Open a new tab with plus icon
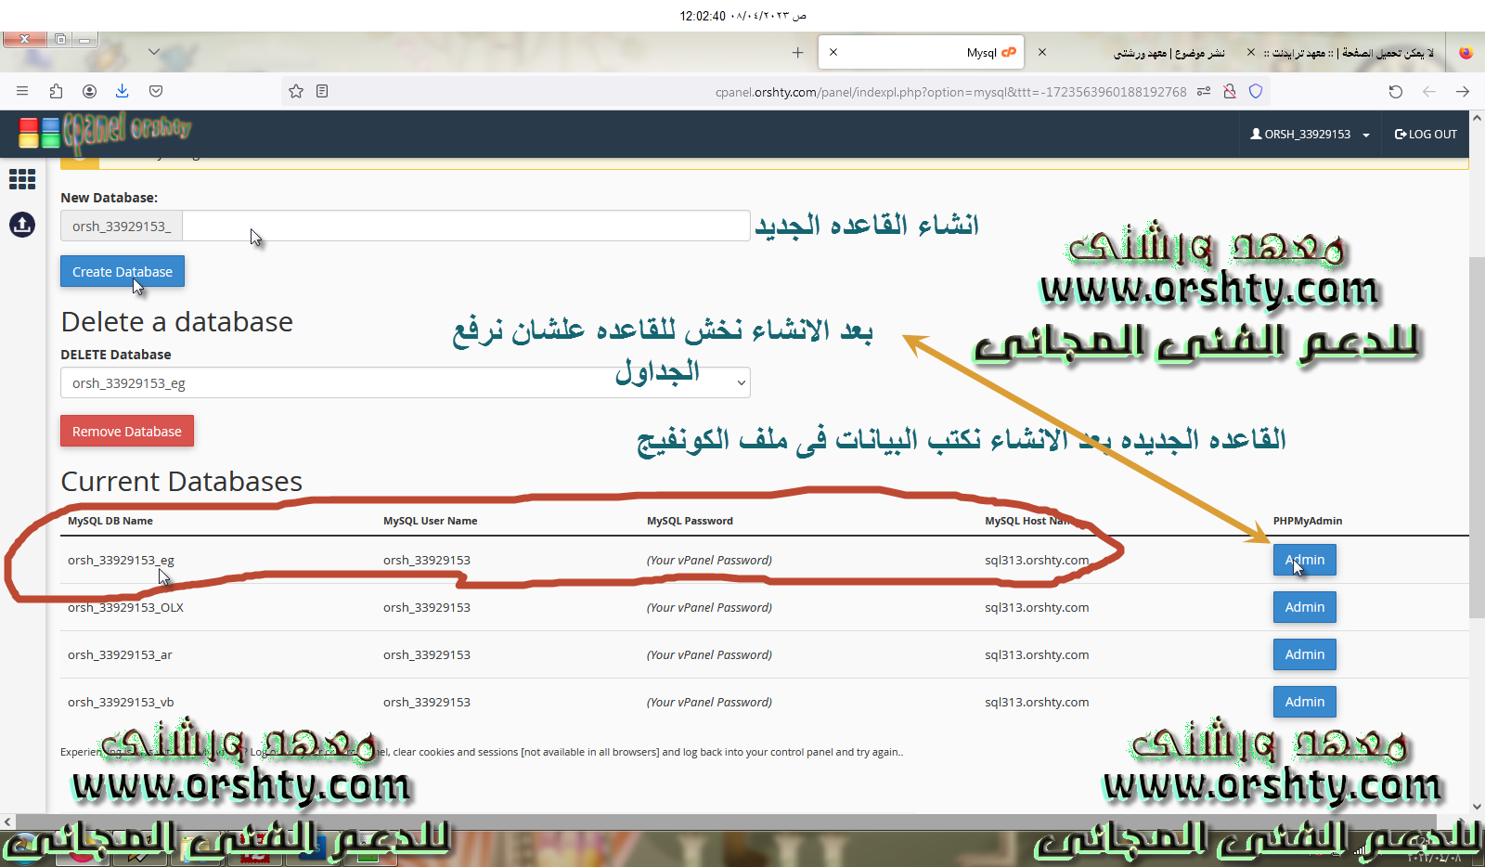Screen dimensions: 1485x867 (797, 53)
